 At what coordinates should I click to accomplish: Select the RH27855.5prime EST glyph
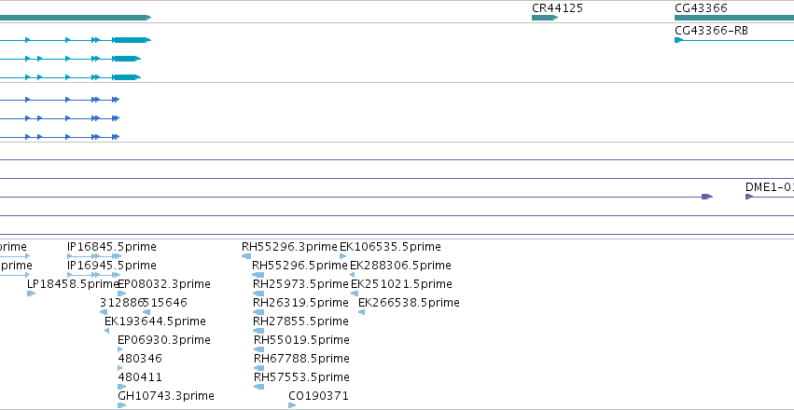258,331
